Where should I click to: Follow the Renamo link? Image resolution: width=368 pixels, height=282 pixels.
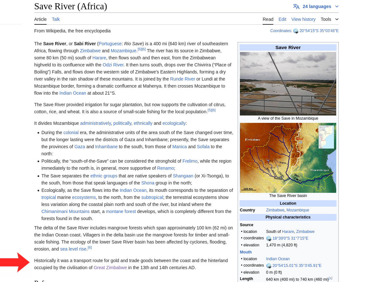coord(165,168)
